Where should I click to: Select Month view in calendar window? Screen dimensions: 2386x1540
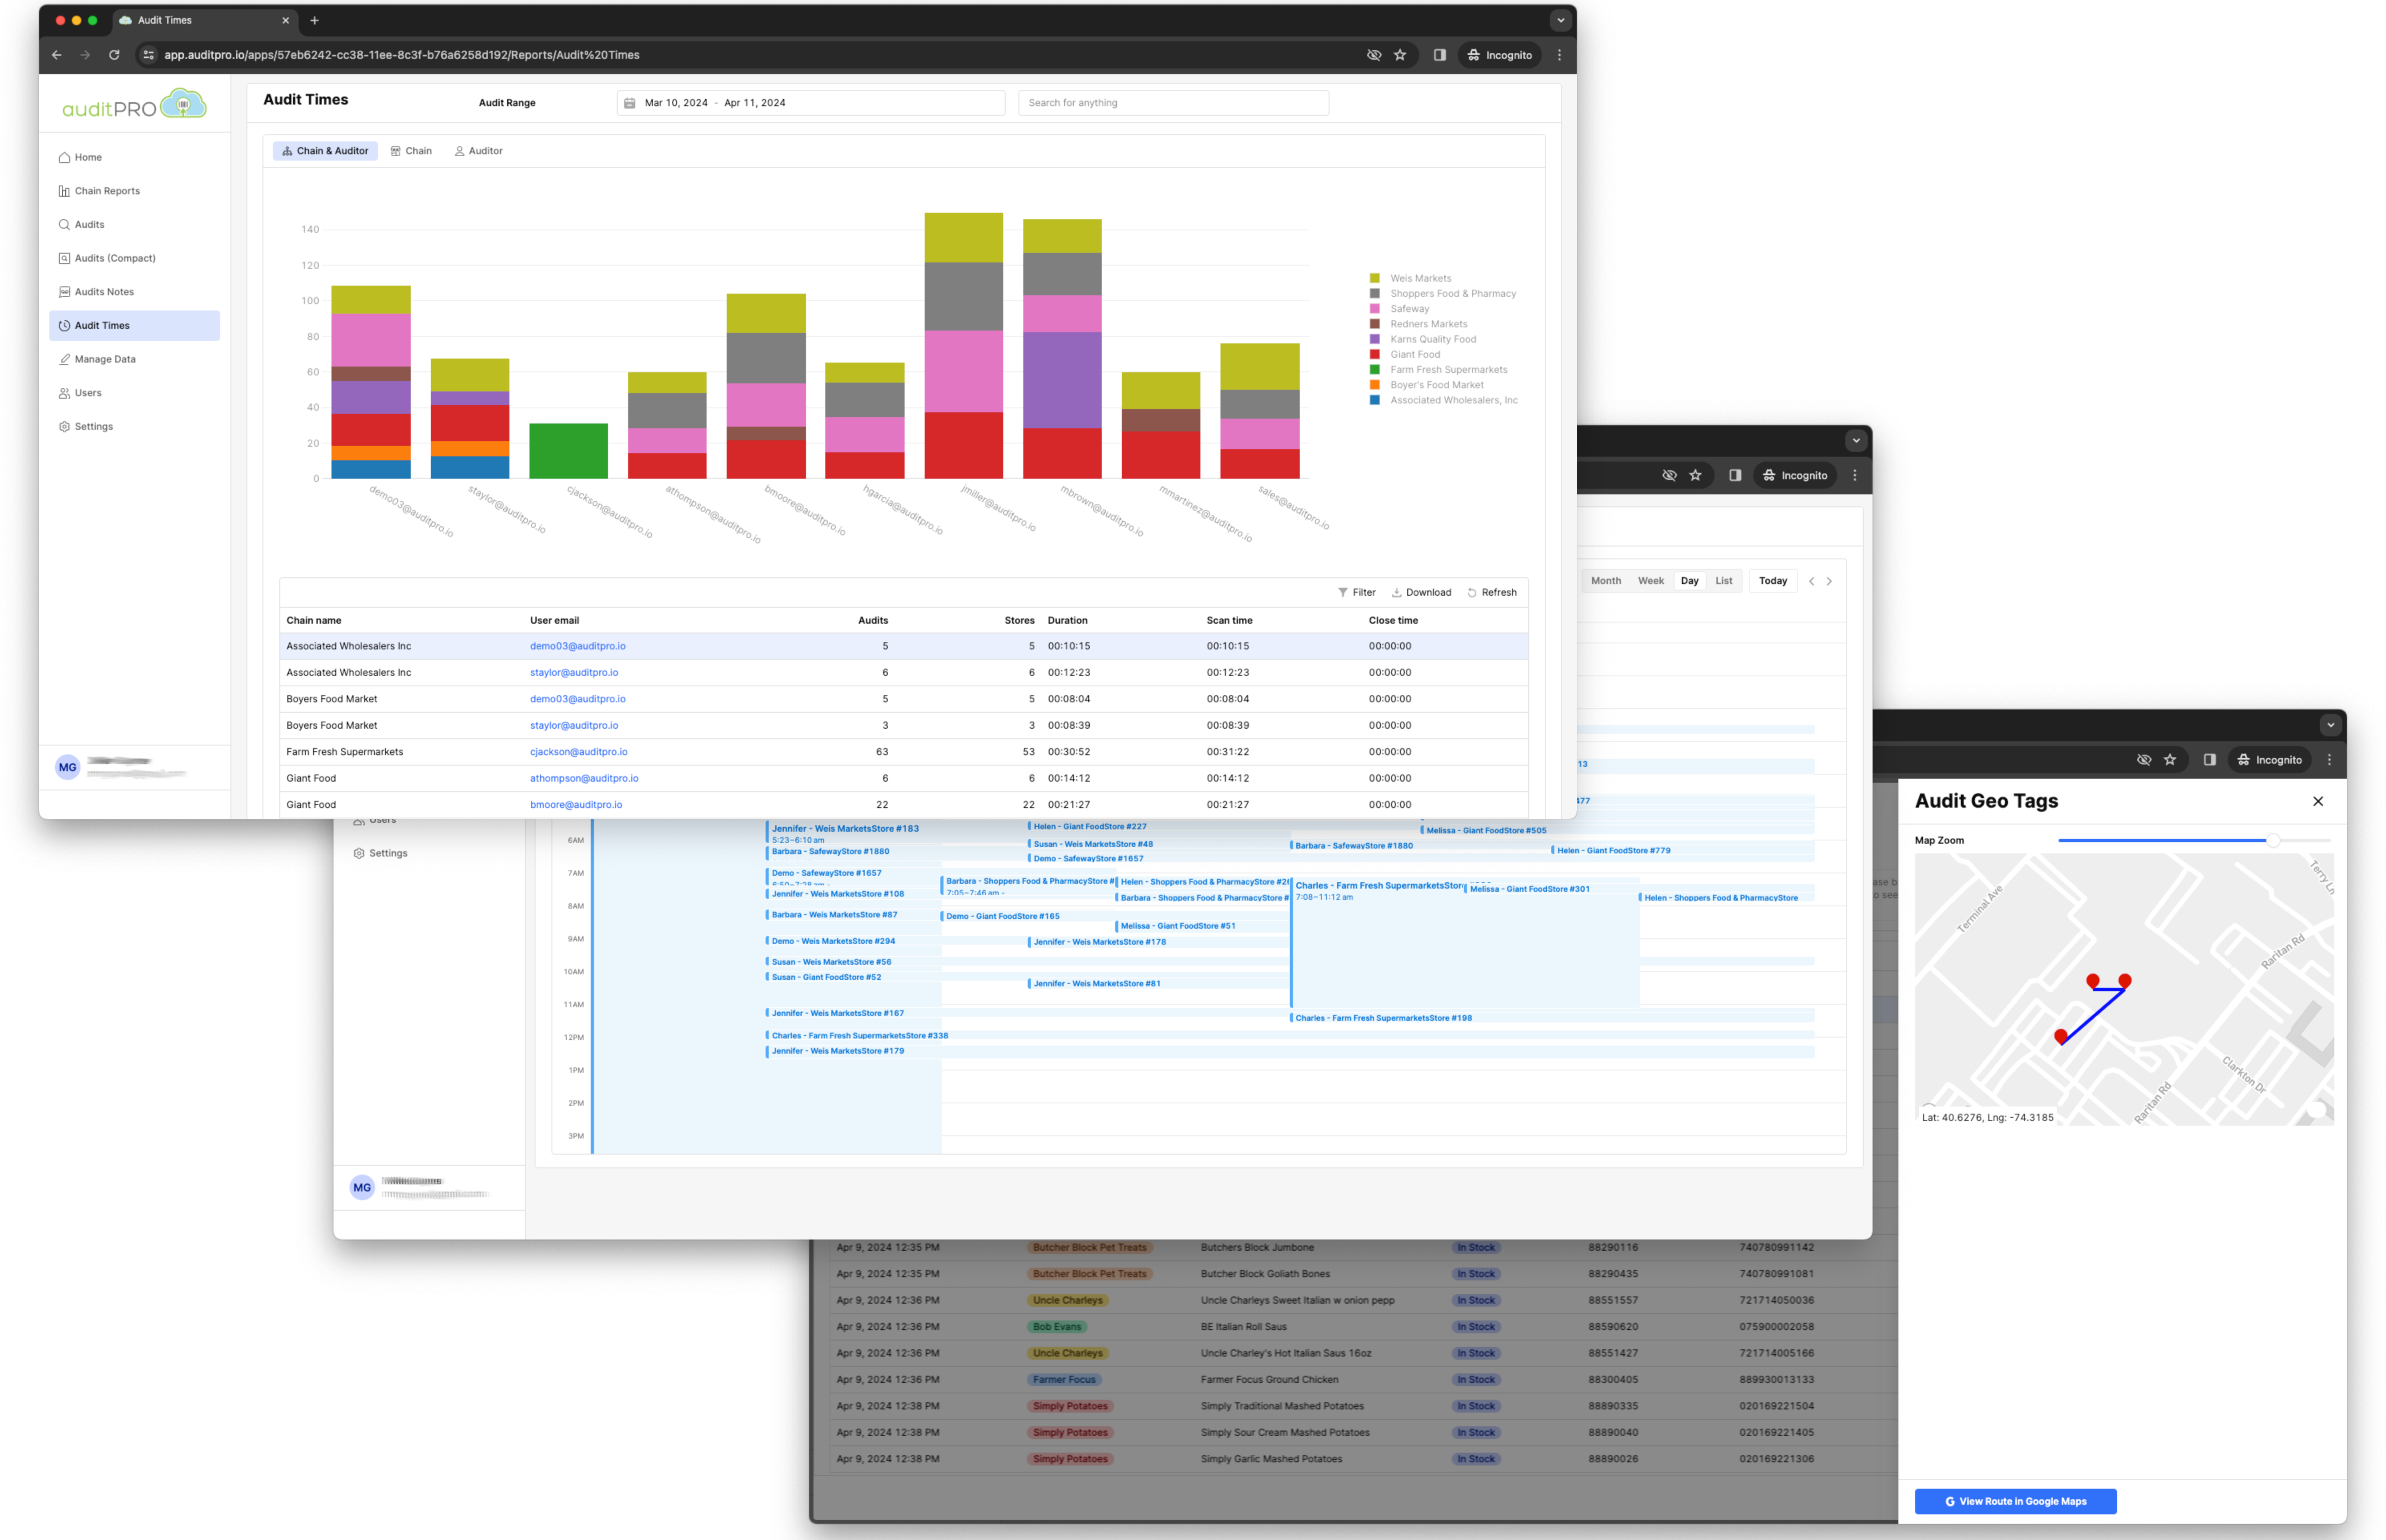coord(1605,581)
